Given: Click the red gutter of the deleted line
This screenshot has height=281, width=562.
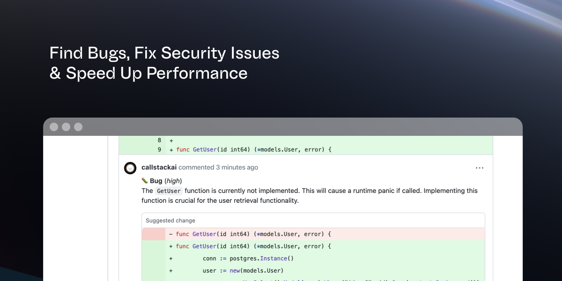Looking at the screenshot, I should coord(154,234).
